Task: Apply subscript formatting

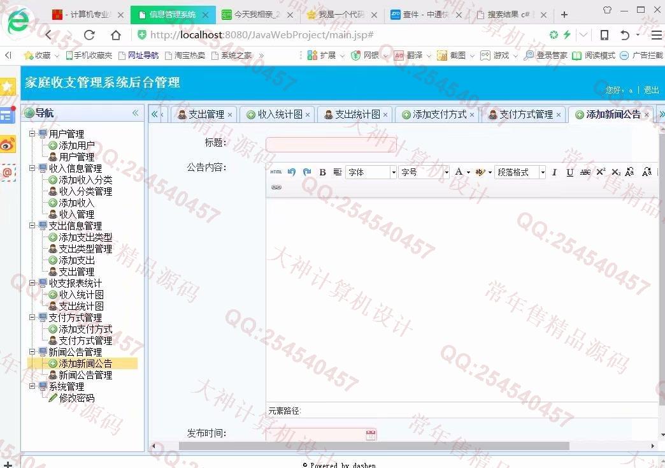Action: click(x=616, y=172)
